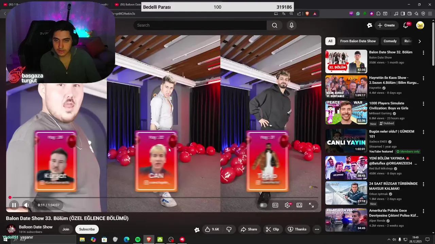
Task: Create a Clip of the video
Action: tap(272, 229)
